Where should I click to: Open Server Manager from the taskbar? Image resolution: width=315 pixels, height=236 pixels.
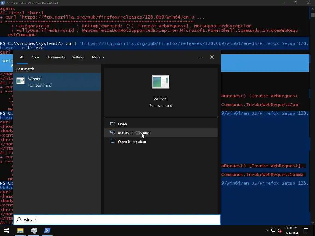(x=34, y=230)
